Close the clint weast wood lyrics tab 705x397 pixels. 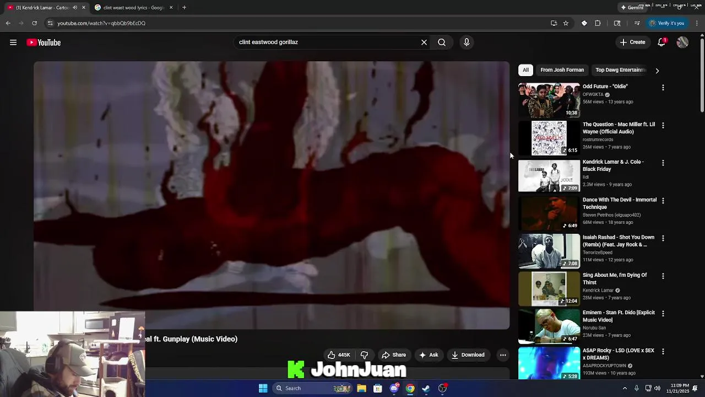click(171, 8)
